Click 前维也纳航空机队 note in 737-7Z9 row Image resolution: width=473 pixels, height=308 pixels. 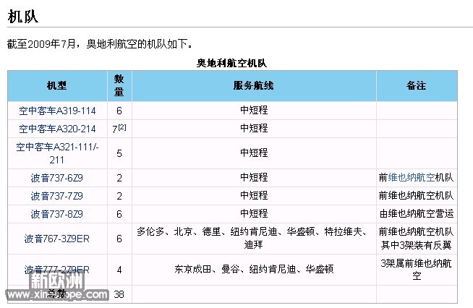(x=417, y=195)
